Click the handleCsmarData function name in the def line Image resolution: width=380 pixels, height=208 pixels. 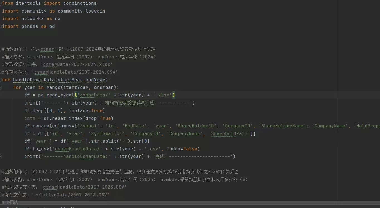[x=34, y=80]
